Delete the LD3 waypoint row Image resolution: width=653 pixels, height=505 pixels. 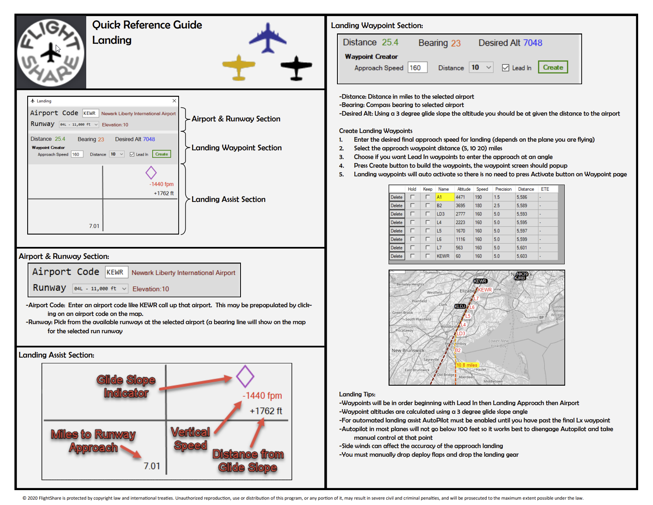397,214
